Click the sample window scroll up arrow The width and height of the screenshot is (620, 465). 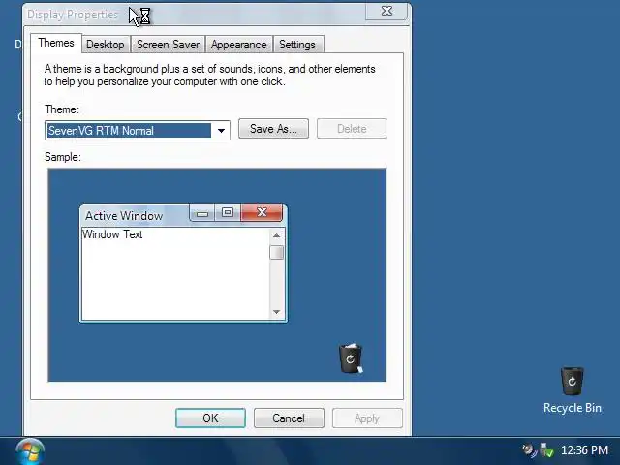tap(276, 235)
